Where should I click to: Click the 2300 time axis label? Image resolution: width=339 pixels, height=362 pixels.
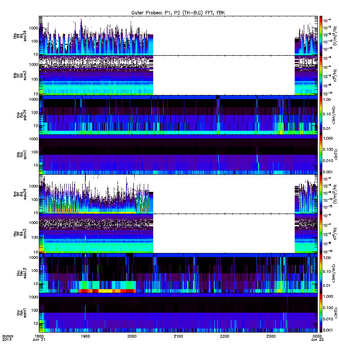click(x=271, y=336)
